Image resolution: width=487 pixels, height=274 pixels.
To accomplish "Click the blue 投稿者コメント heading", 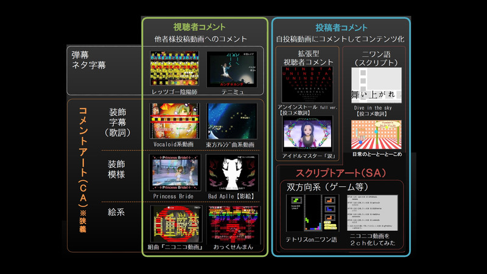I will pyautogui.click(x=341, y=27).
